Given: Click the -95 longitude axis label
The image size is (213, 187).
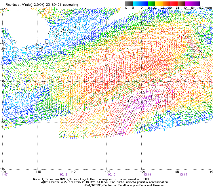Looking at the screenshot, I should click(x=176, y=172).
